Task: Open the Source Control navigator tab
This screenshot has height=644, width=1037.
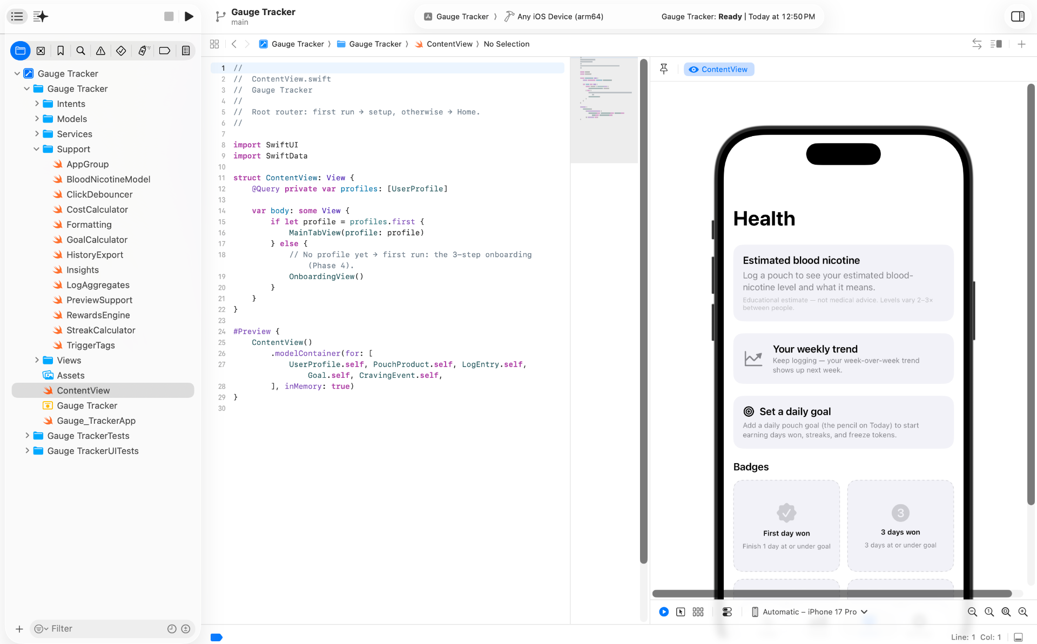Action: click(41, 51)
